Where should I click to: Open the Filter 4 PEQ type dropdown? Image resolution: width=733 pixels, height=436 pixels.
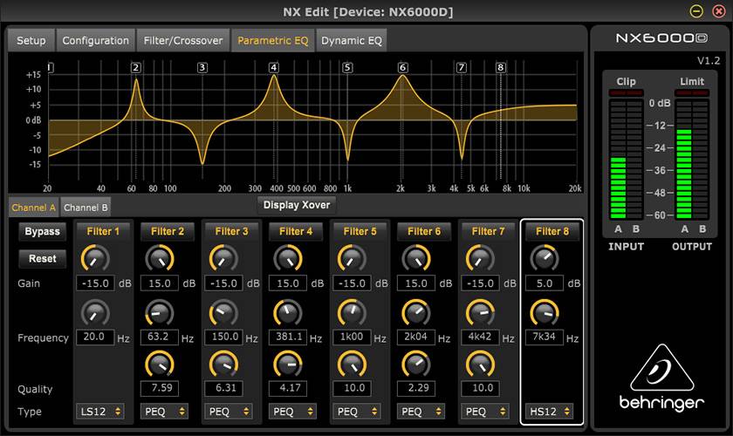pos(292,411)
